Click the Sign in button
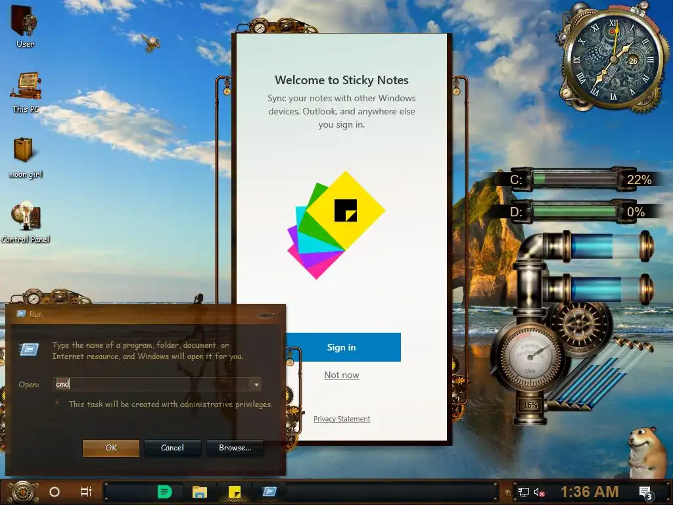This screenshot has width=673, height=505. click(342, 347)
